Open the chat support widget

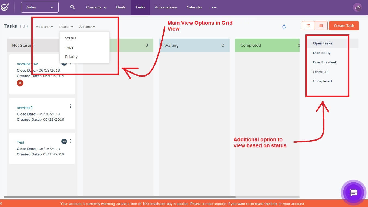pos(353,193)
